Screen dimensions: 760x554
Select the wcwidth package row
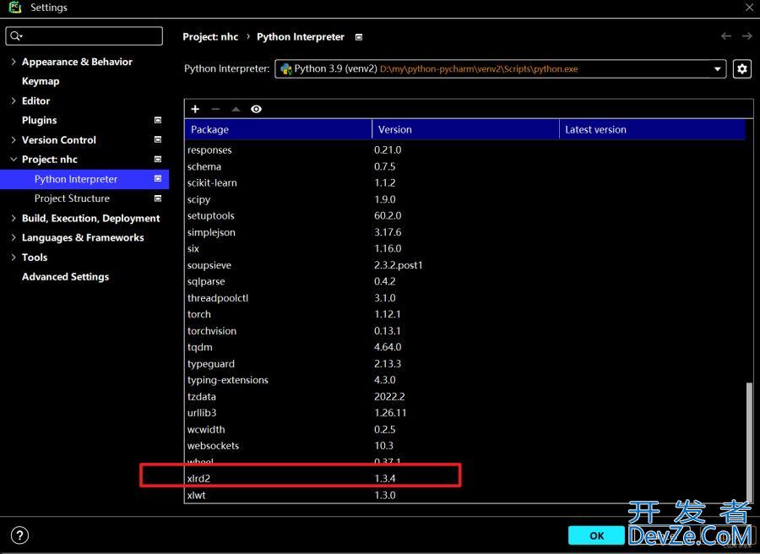465,430
